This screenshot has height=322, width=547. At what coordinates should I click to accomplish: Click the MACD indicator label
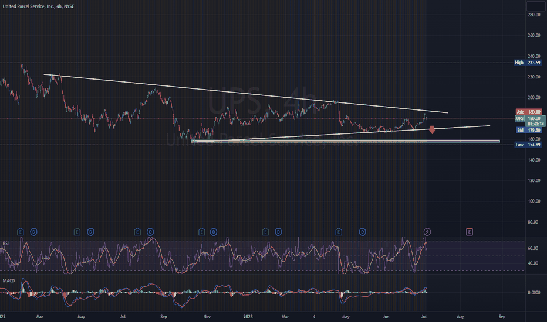click(9, 280)
